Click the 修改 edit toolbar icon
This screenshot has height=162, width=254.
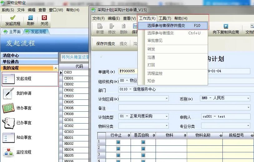point(112,26)
